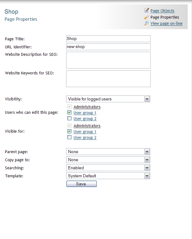Open the Template dropdown
Screen dimensions: 192x239
click(x=108, y=176)
